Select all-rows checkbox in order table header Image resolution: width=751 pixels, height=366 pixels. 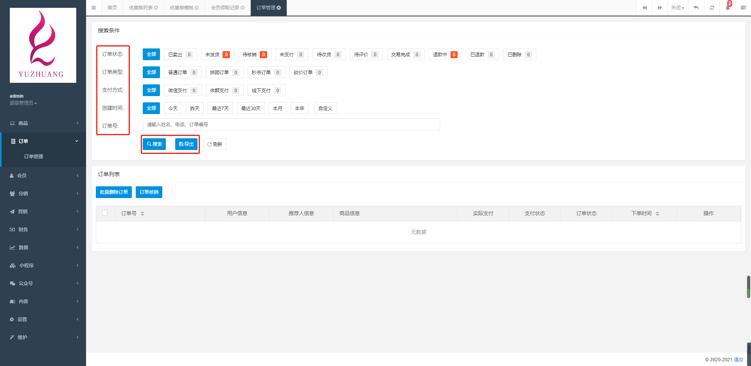click(105, 213)
